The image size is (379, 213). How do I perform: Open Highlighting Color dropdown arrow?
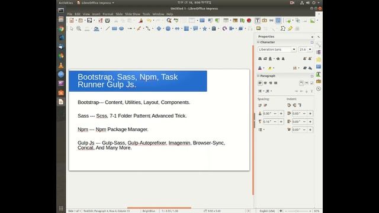(274, 69)
